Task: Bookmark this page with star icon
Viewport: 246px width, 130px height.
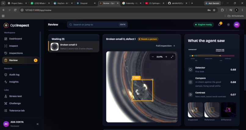Action: 214,10
